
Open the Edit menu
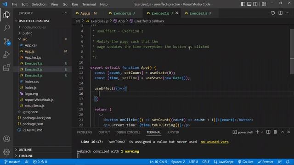click(x=24, y=4)
